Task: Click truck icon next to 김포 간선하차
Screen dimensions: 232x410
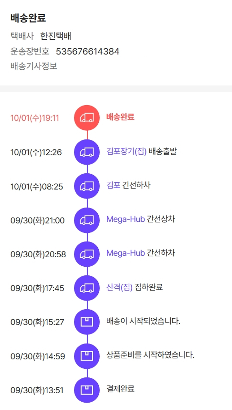Action: (87, 186)
